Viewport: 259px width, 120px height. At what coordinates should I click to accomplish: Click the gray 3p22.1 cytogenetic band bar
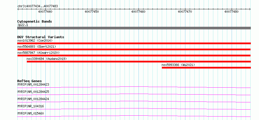click(x=134, y=28)
